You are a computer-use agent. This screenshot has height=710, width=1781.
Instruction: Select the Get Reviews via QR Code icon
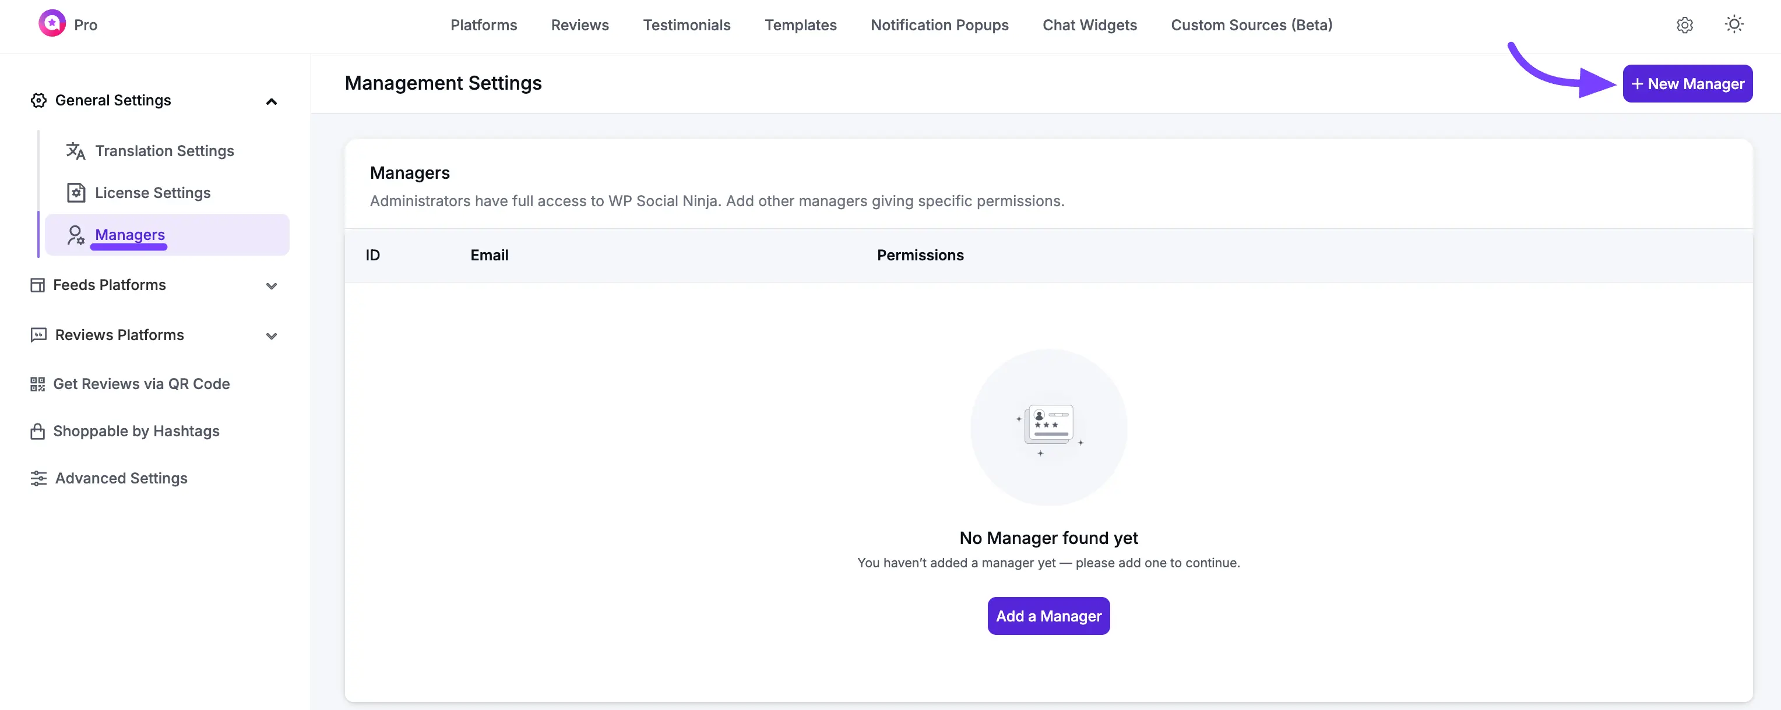click(x=38, y=383)
